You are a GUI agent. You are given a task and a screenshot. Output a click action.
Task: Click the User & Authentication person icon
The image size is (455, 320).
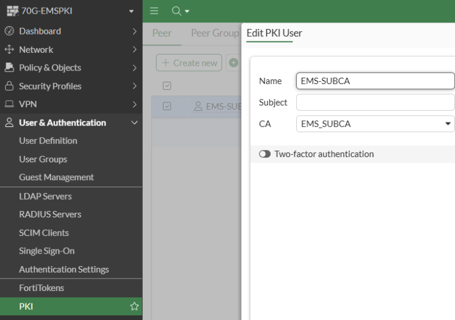[x=9, y=123]
